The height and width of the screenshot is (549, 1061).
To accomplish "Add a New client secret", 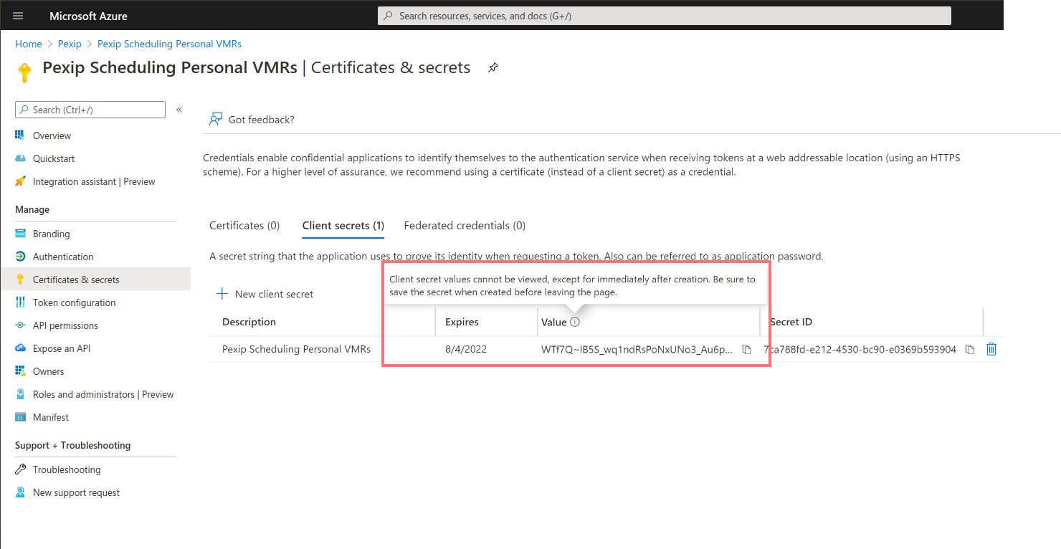I will point(265,294).
